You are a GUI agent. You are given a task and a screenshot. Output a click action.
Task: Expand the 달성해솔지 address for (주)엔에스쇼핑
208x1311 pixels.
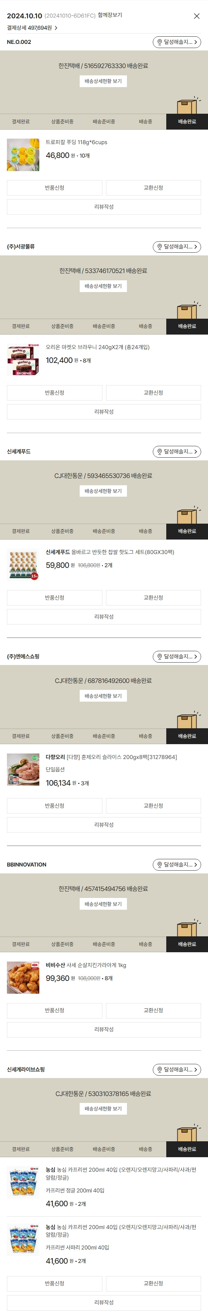point(177,656)
